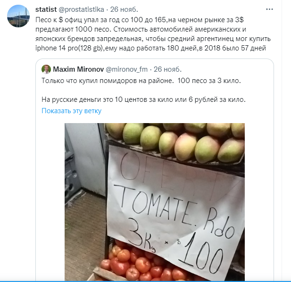Click the Показать эту ветку link
Screen dimensions: 291x282
(71, 111)
